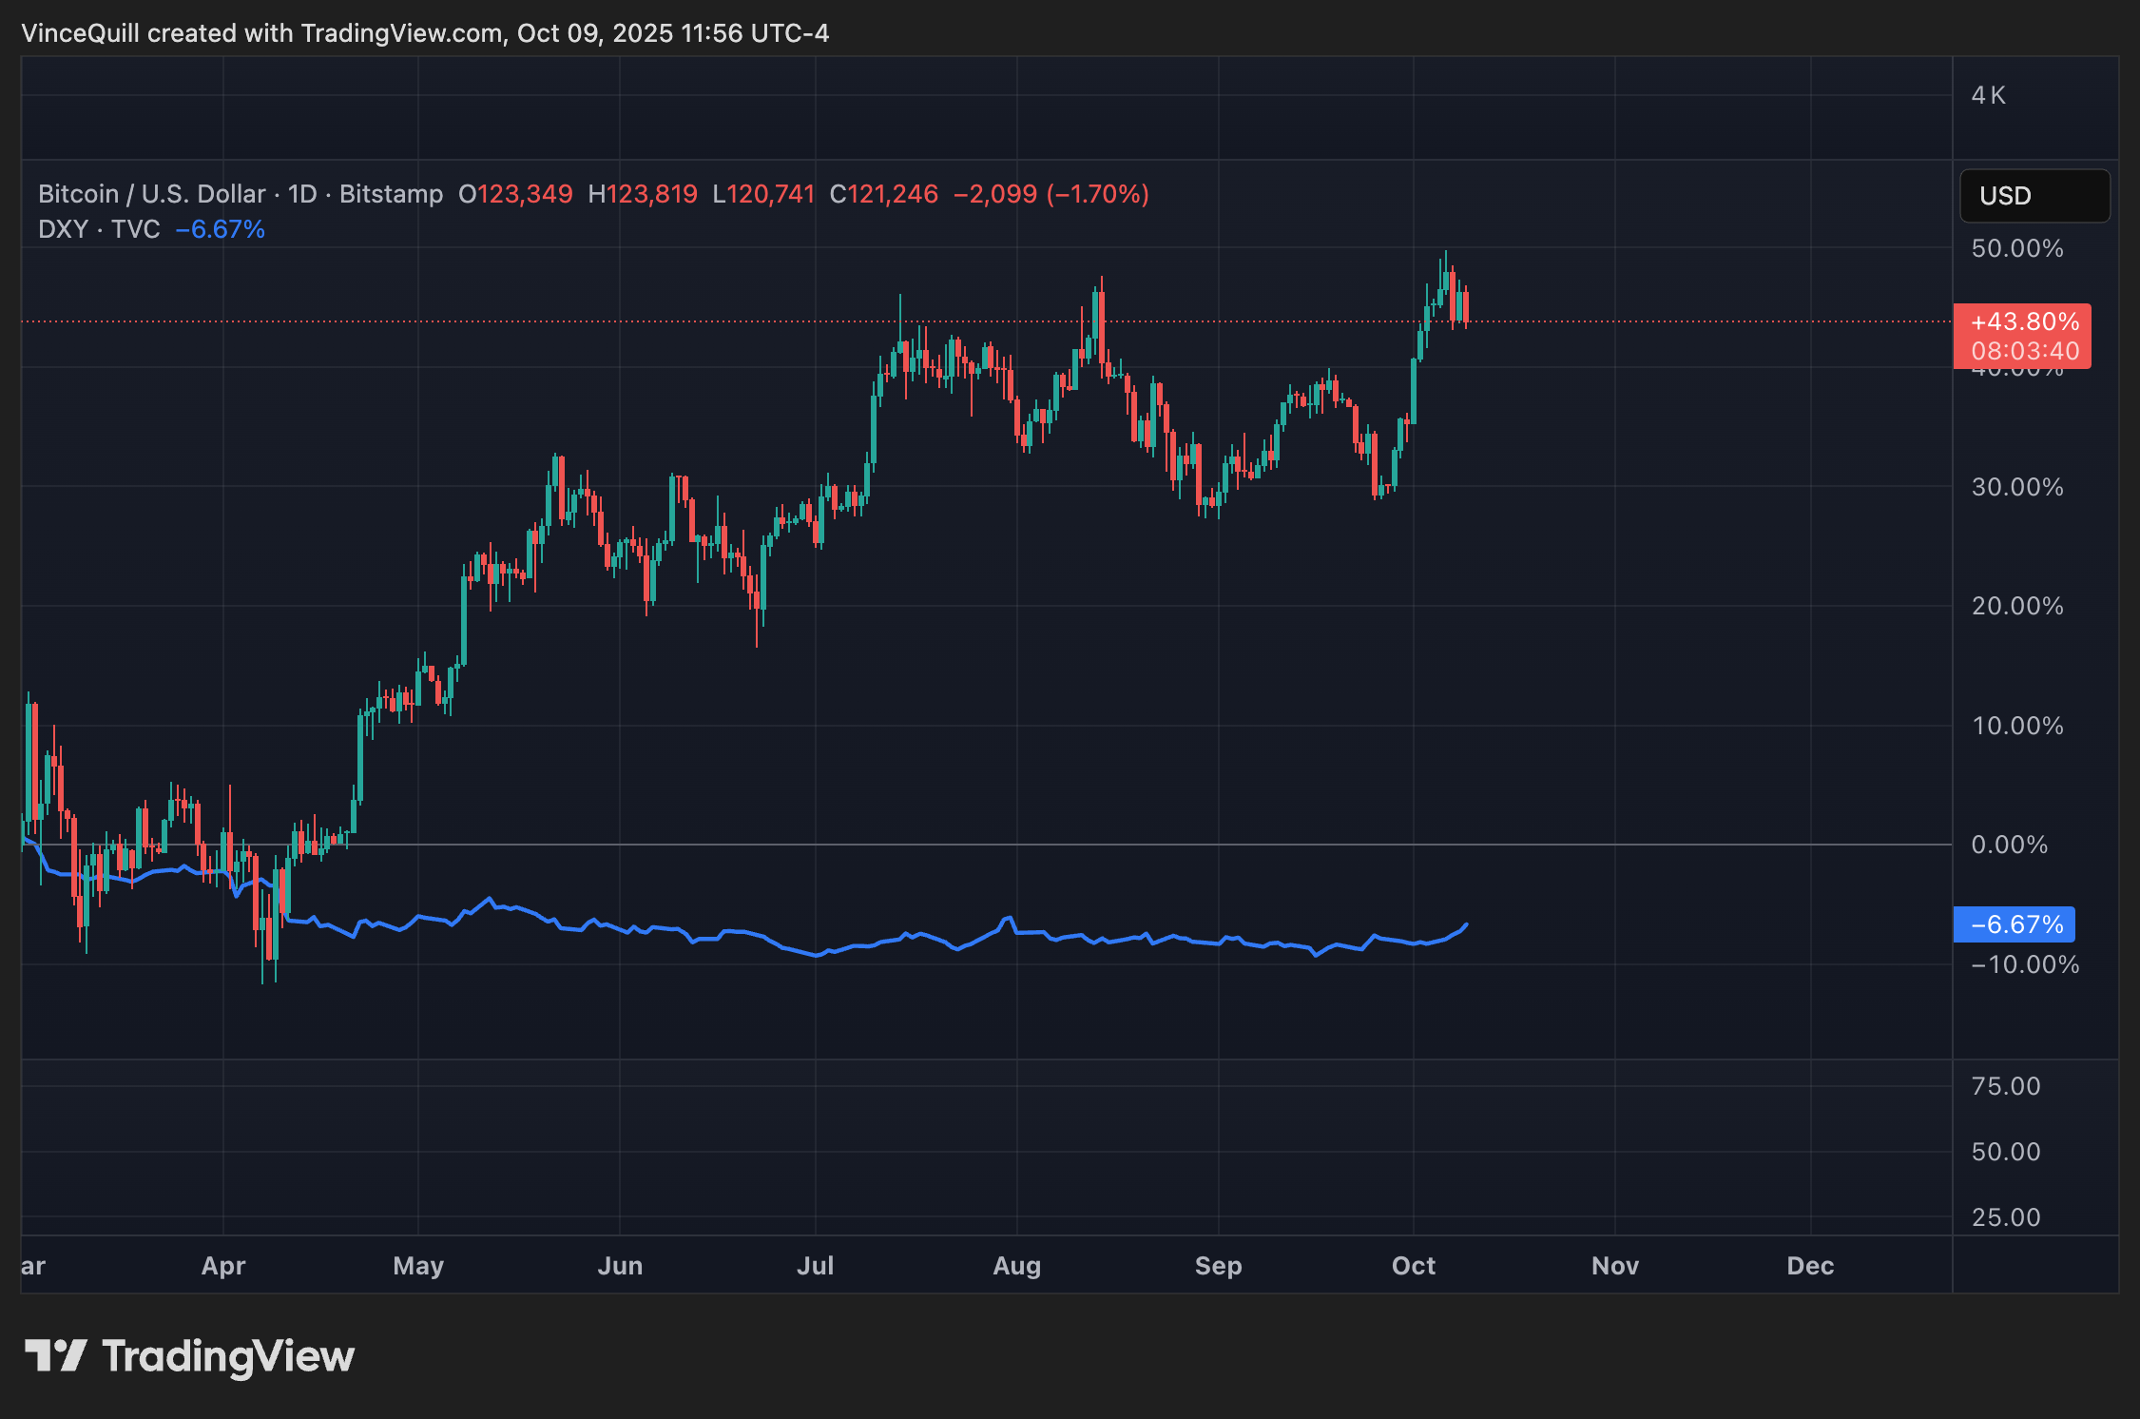The image size is (2140, 1419).
Task: Click the 0.00% baseline label on the scale
Action: point(2010,845)
